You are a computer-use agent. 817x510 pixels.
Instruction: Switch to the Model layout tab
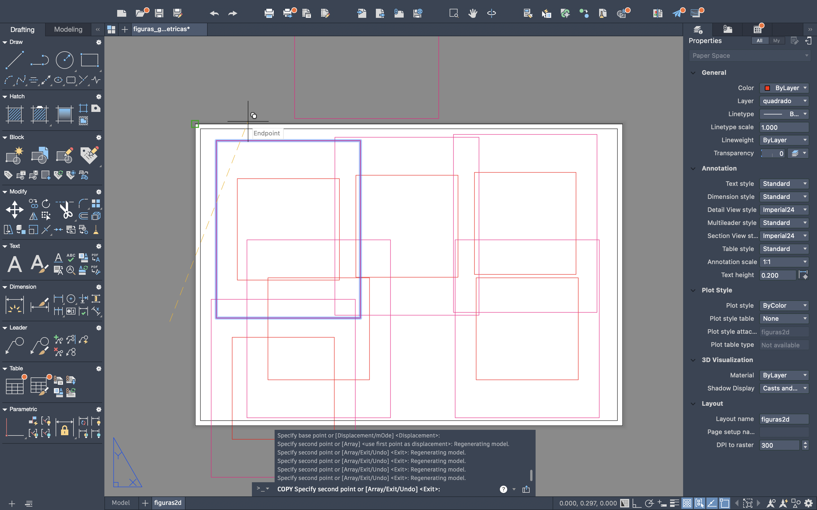(121, 503)
